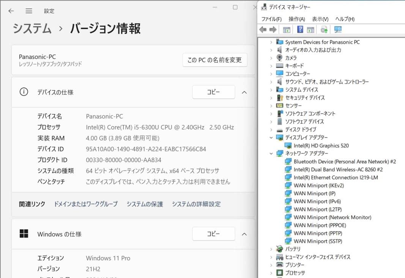Open the ヘルプ(H) menu

345,19
